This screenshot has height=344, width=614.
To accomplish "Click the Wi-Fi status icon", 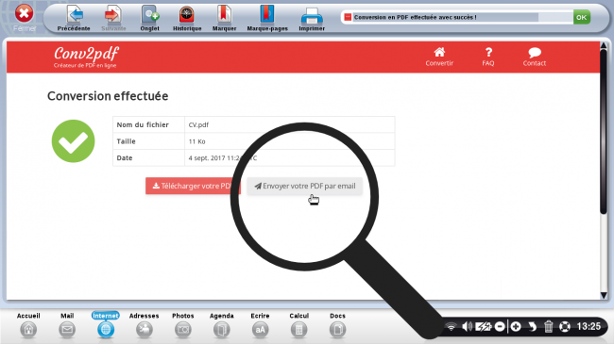I will tap(452, 326).
